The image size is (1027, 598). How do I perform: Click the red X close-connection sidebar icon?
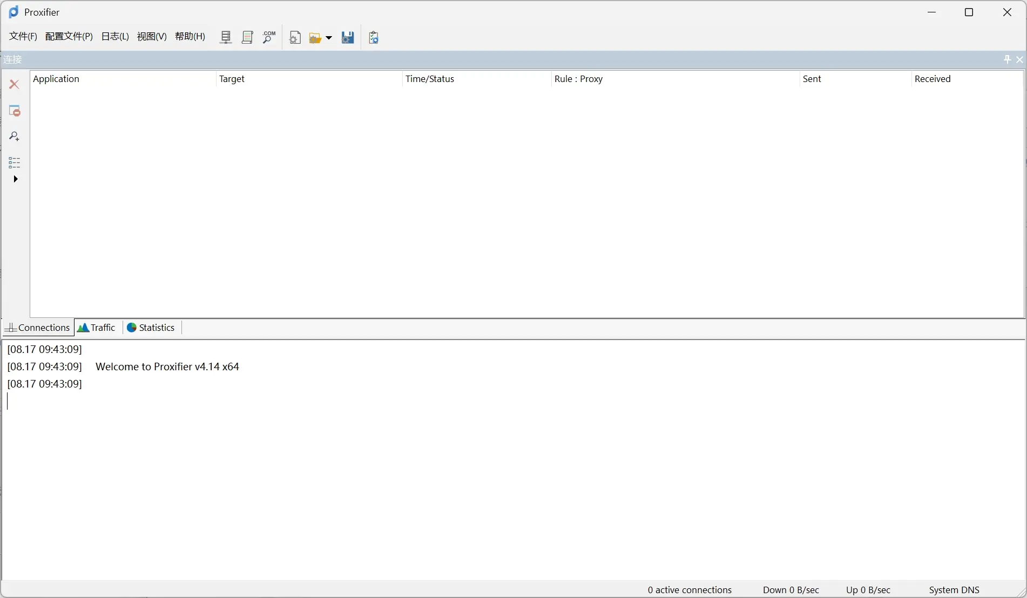click(x=15, y=84)
